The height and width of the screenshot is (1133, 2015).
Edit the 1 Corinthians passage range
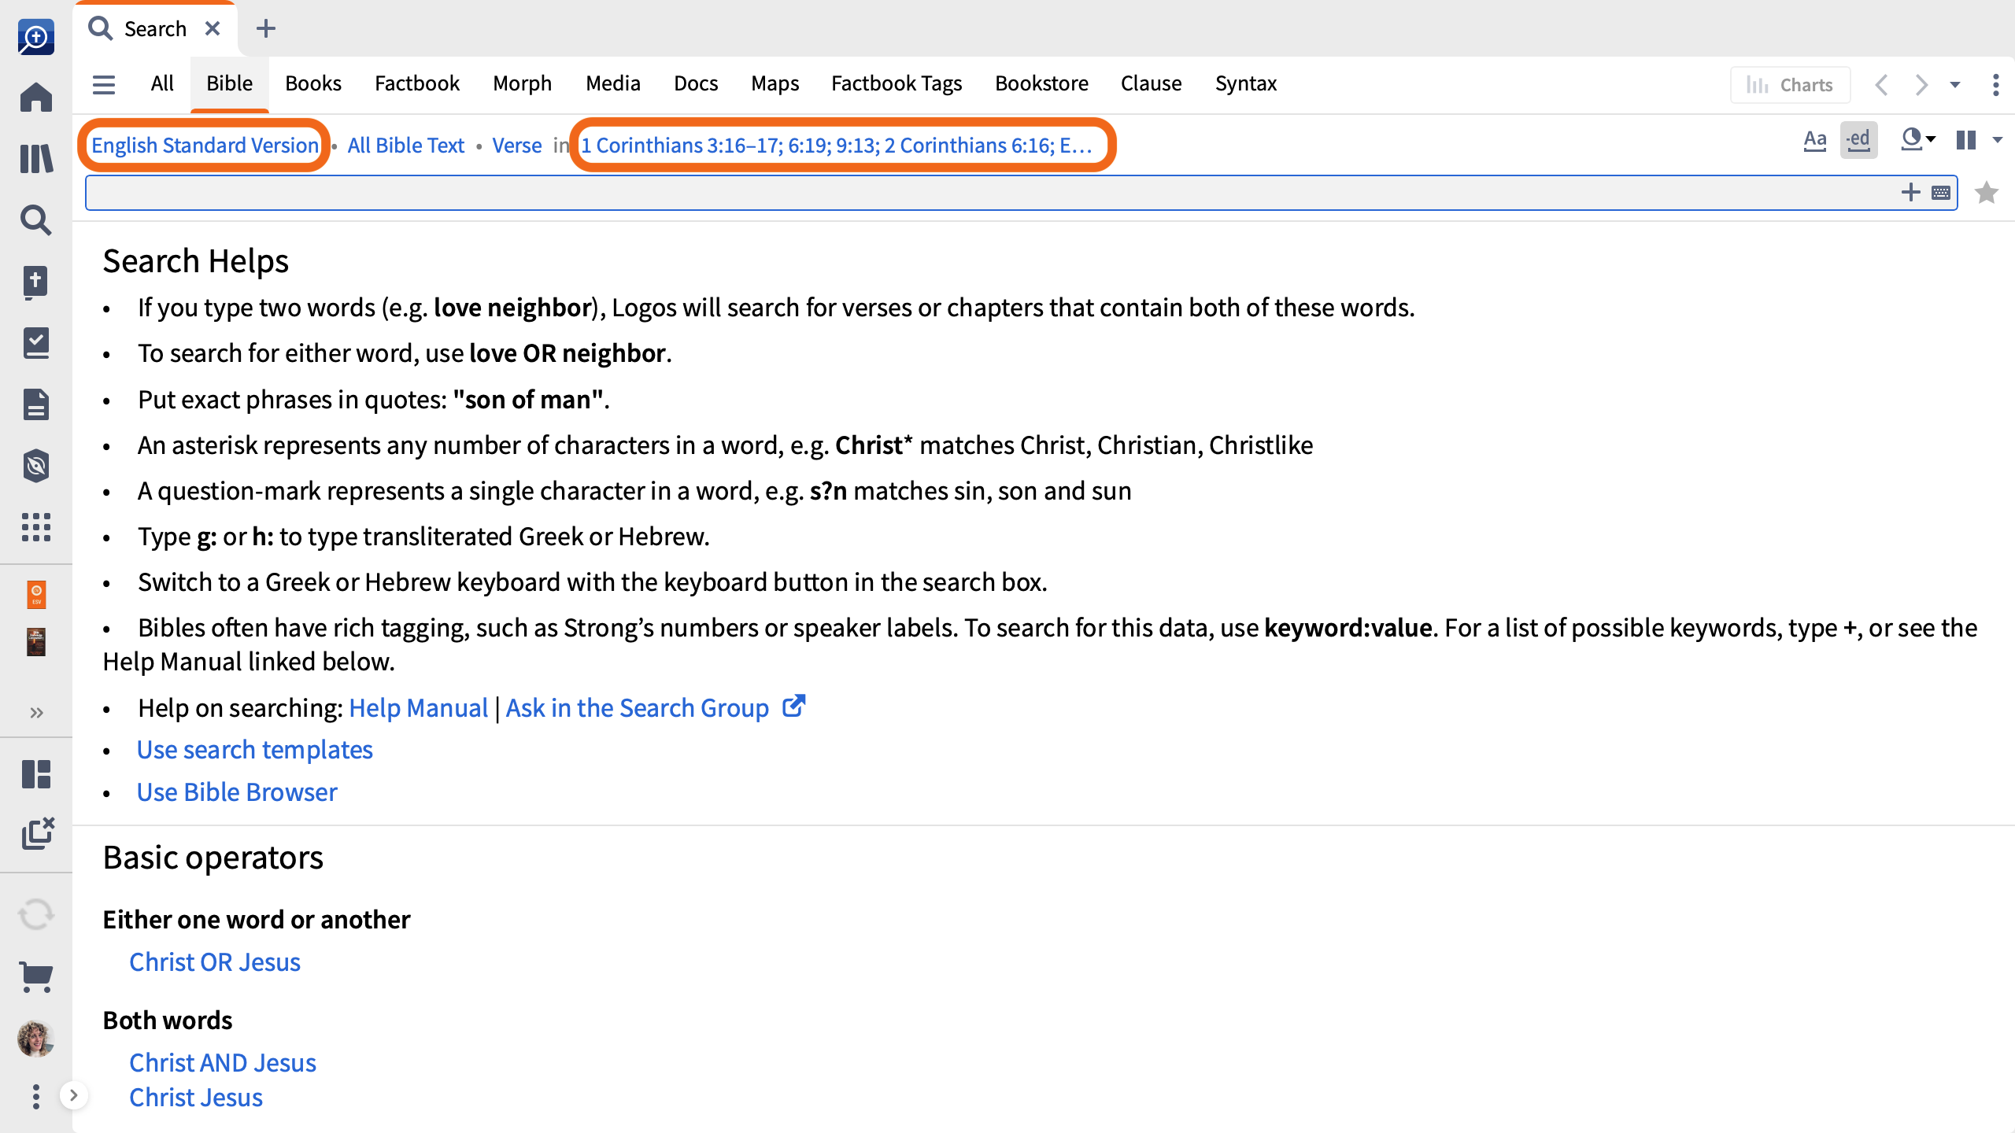[837, 145]
